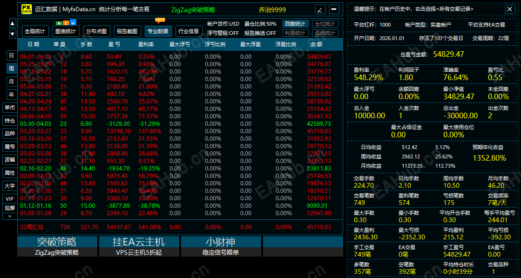Click the 暴仓比例:50% setting
This screenshot has width=521, height=278.
[x=260, y=24]
